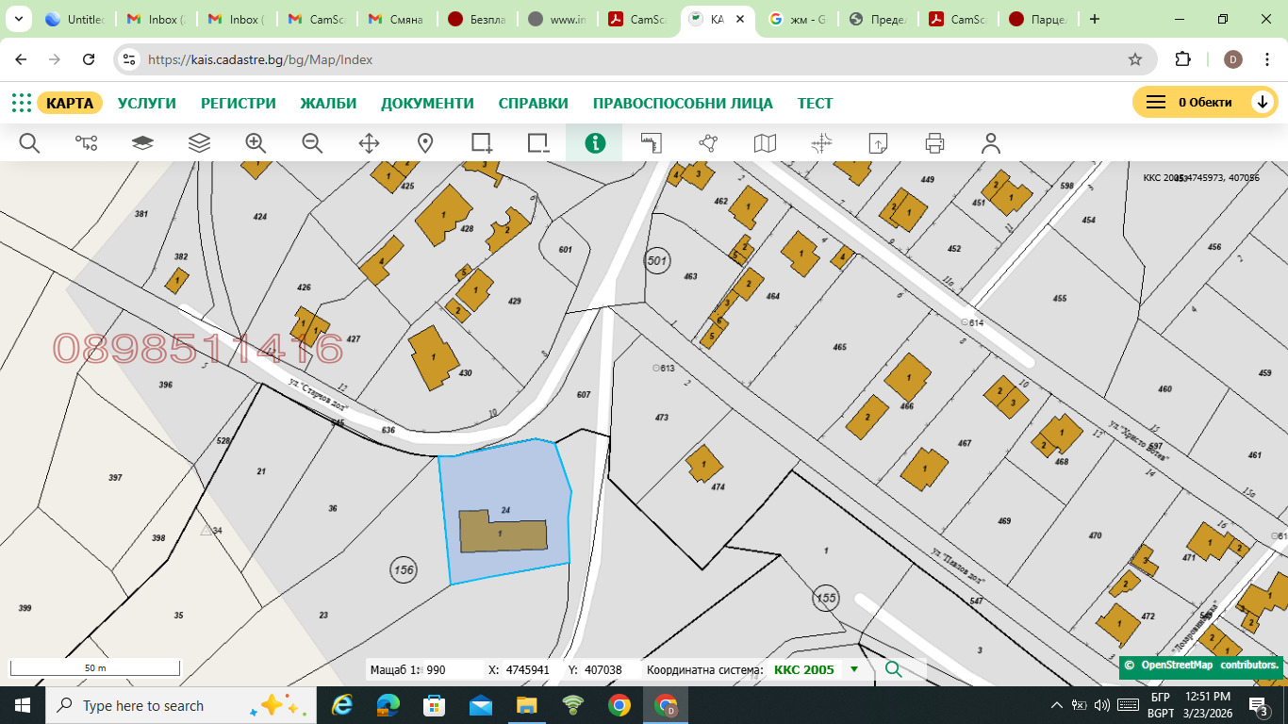Activate the location pin tool
The width and height of the screenshot is (1288, 724).
[x=425, y=143]
